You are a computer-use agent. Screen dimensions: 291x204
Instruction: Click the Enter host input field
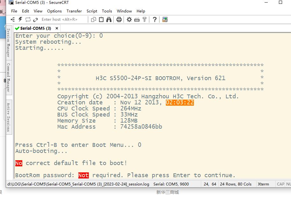click(64, 19)
